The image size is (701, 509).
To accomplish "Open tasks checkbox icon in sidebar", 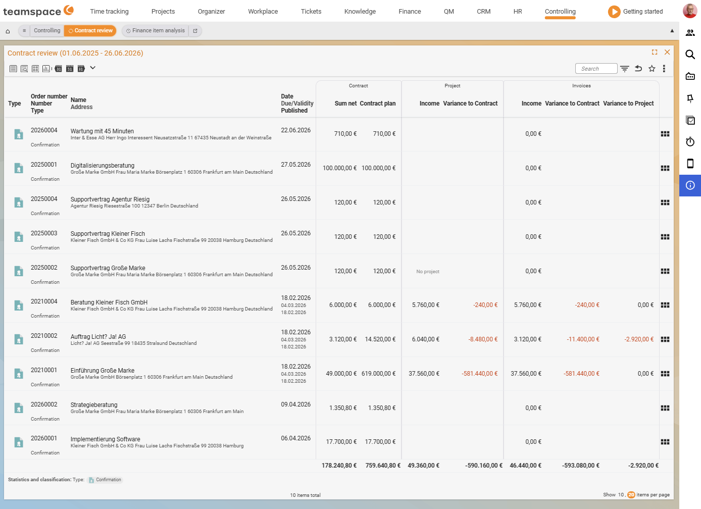I will pyautogui.click(x=690, y=120).
